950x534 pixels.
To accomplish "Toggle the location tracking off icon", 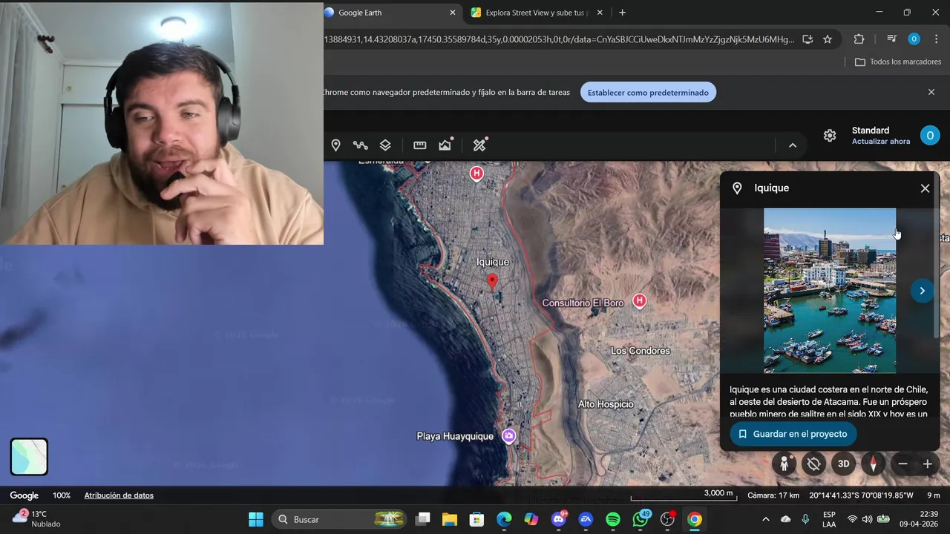I will point(813,464).
